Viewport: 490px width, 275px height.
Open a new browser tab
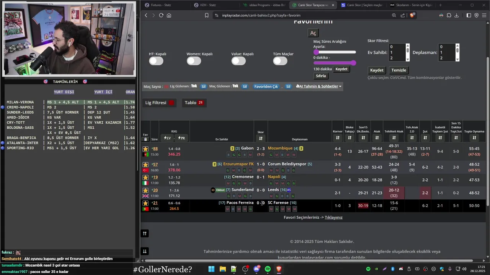tap(440, 5)
